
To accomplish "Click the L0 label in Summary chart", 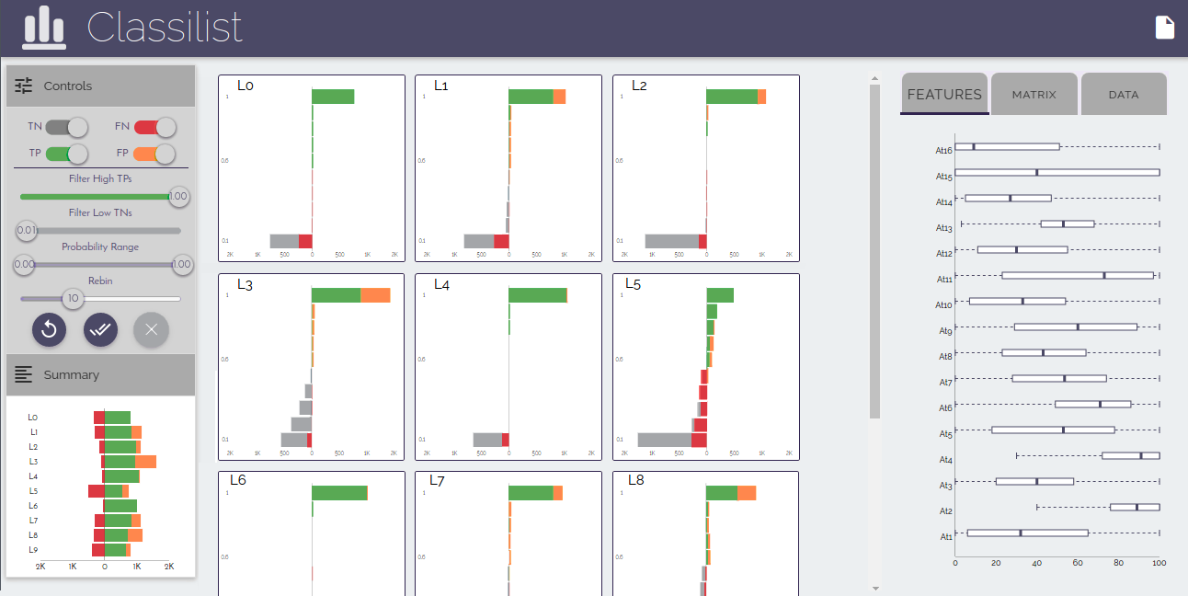I will [33, 418].
